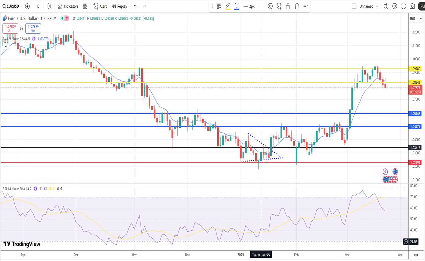
Task: Tick the layout checkbox beside Unnamed
Action: 354,6
